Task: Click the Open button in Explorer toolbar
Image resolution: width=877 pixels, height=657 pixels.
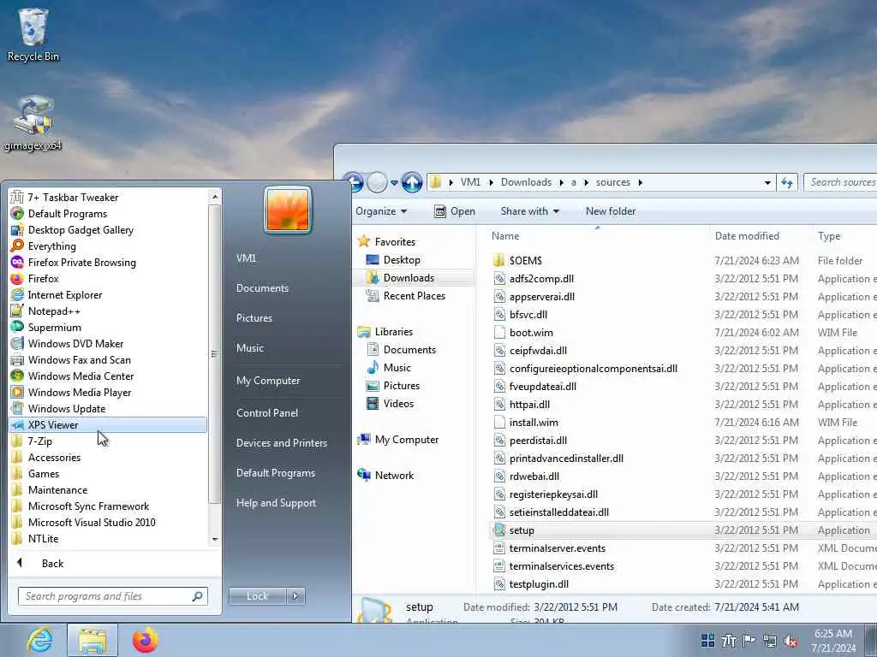Action: (x=456, y=211)
